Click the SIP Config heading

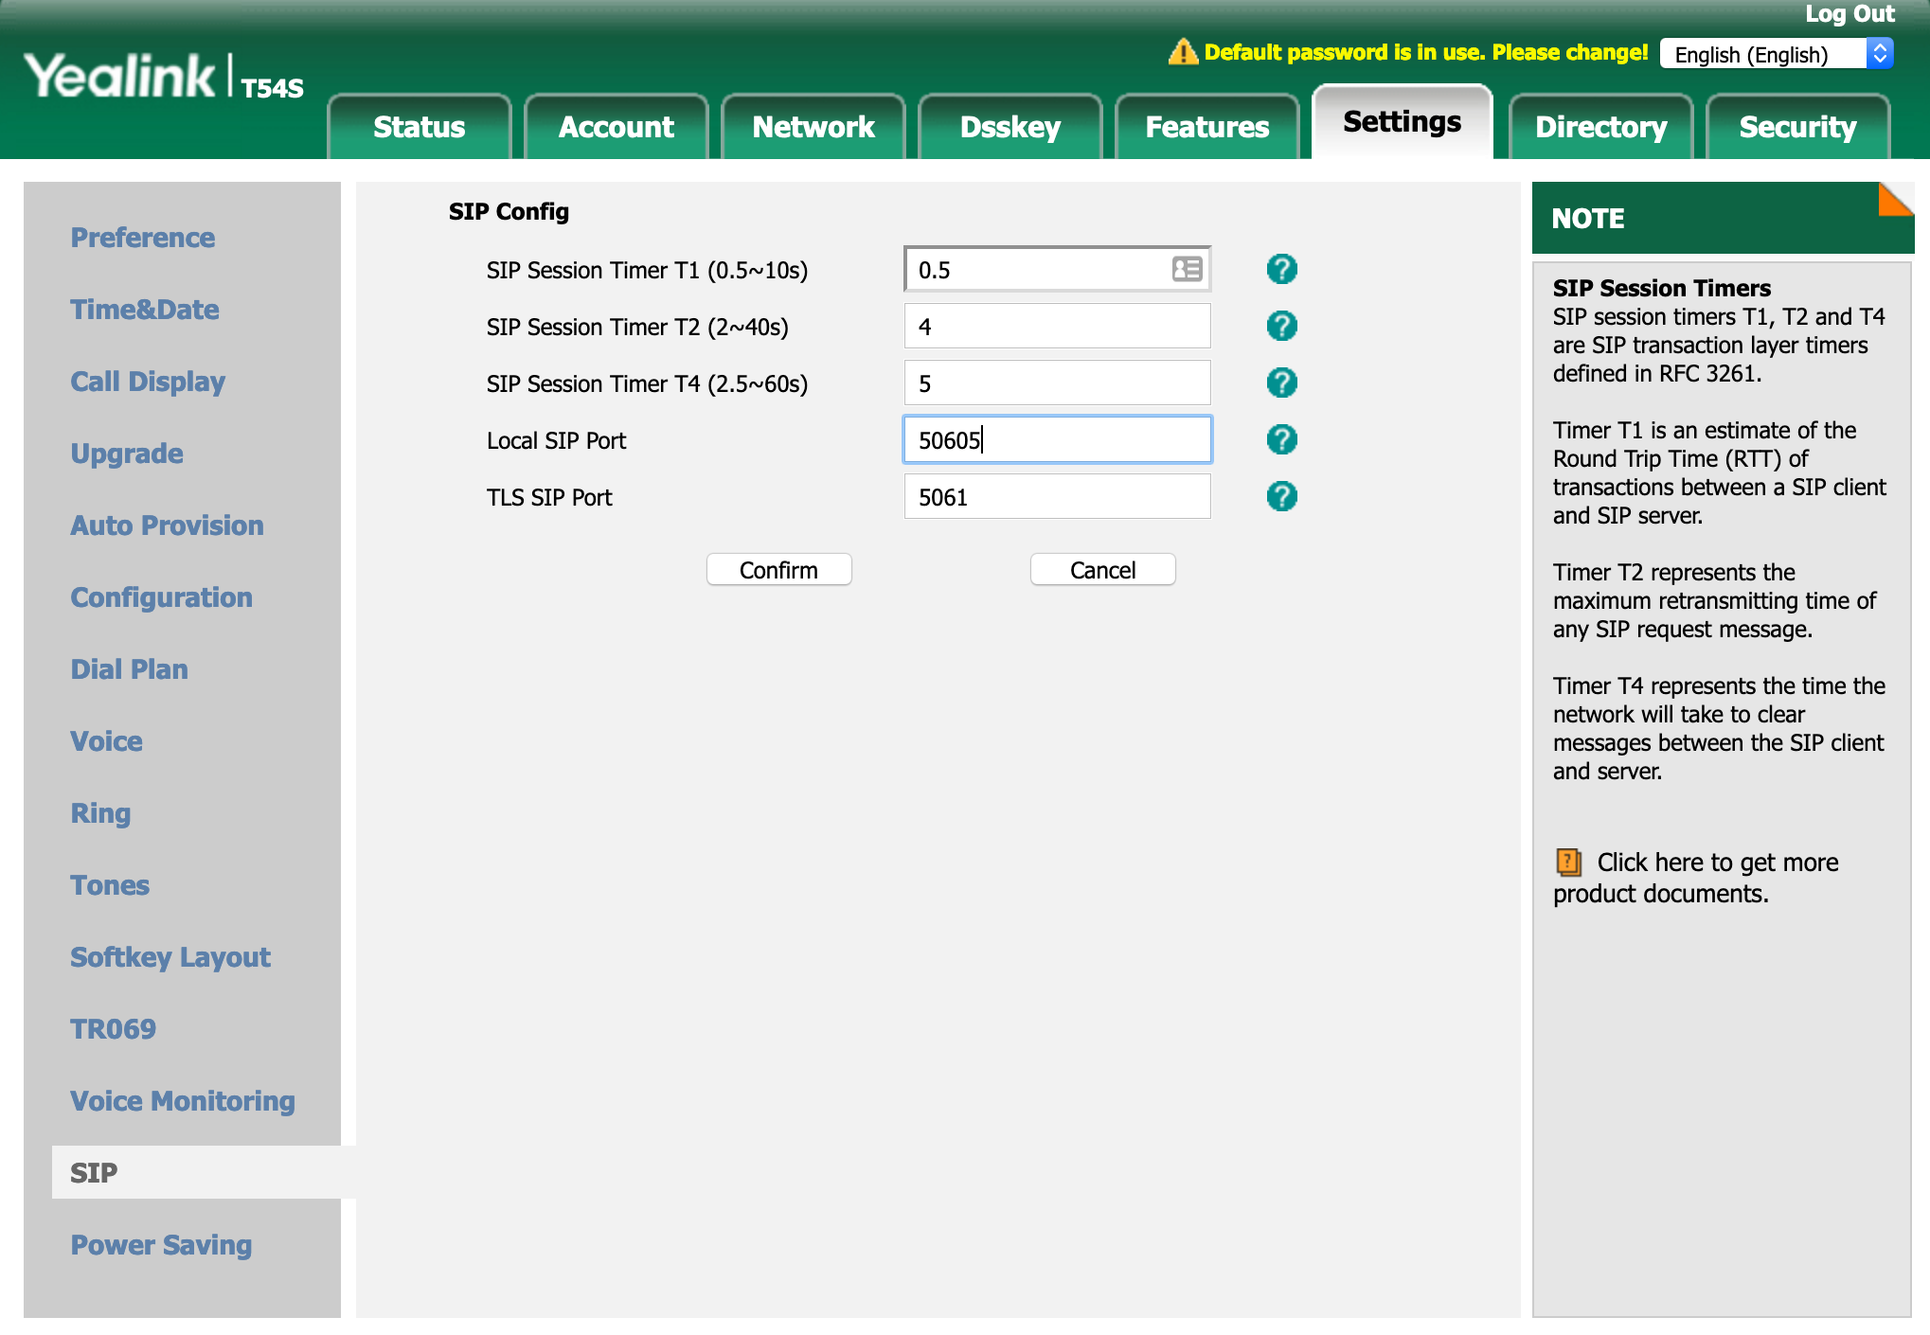click(x=509, y=211)
